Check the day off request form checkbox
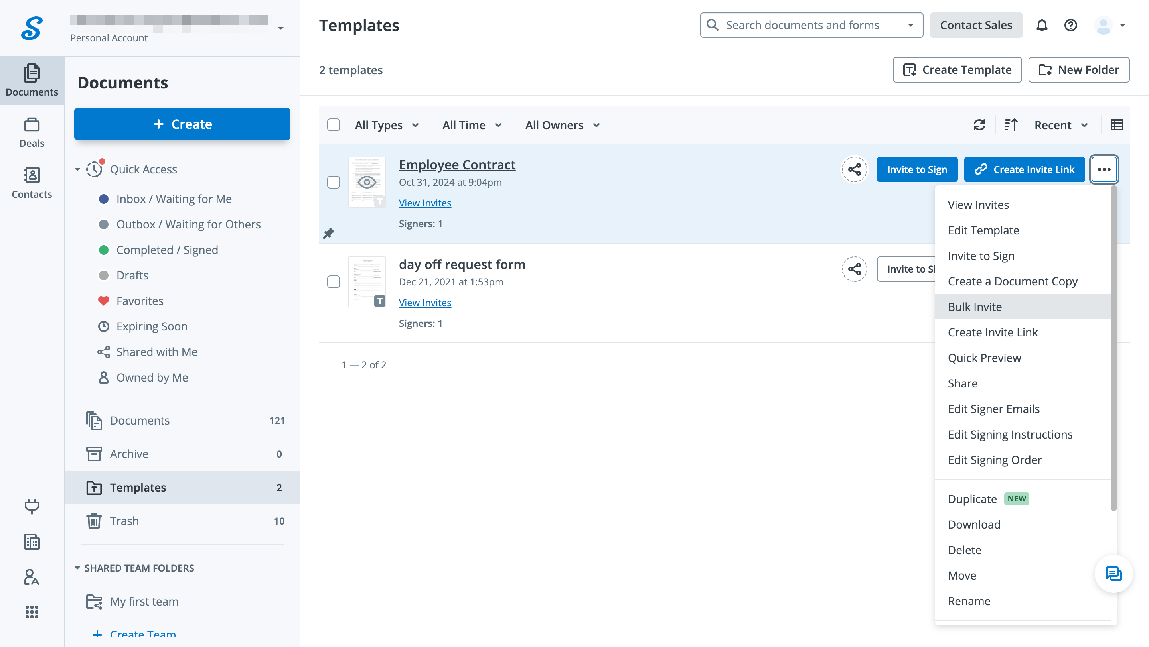Viewport: 1149px width, 647px height. pyautogui.click(x=333, y=282)
